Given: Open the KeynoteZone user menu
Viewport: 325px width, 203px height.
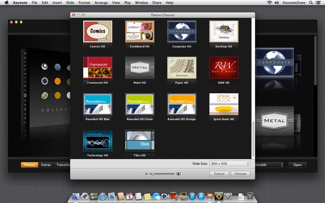Looking at the screenshot, I should click(x=294, y=3).
